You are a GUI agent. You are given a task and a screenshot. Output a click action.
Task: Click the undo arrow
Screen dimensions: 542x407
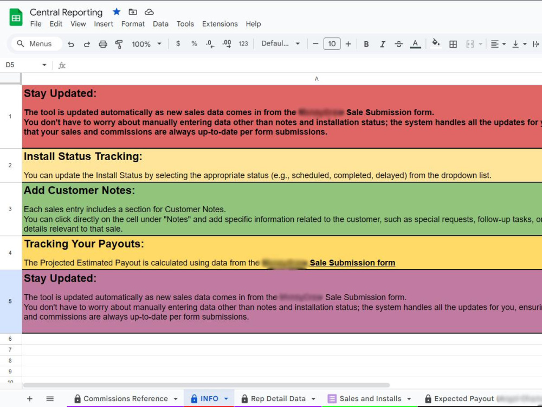(x=71, y=44)
